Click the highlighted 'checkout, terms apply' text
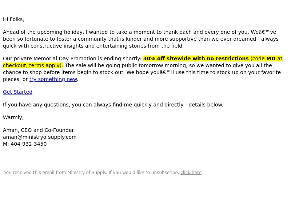The height and width of the screenshot is (218, 291). (33, 65)
